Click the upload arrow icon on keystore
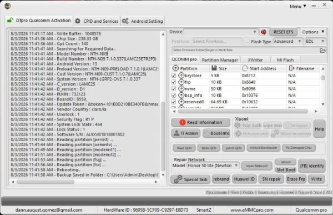The height and width of the screenshot is (215, 333). point(181,76)
